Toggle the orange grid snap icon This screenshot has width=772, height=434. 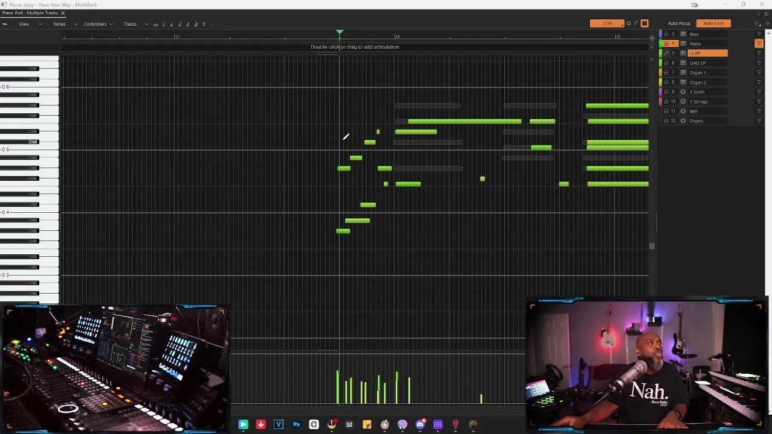point(644,24)
